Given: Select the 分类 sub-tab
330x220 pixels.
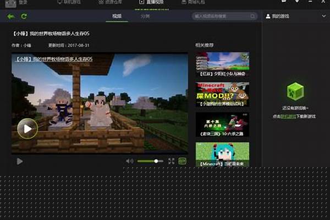Looking at the screenshot, I should click(145, 16).
